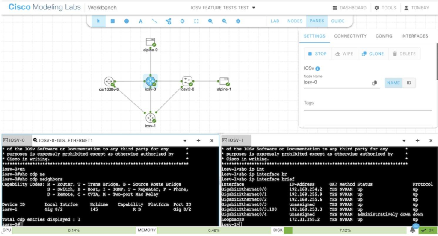
Task: Switch to the INTERFACES tab
Action: click(x=414, y=36)
